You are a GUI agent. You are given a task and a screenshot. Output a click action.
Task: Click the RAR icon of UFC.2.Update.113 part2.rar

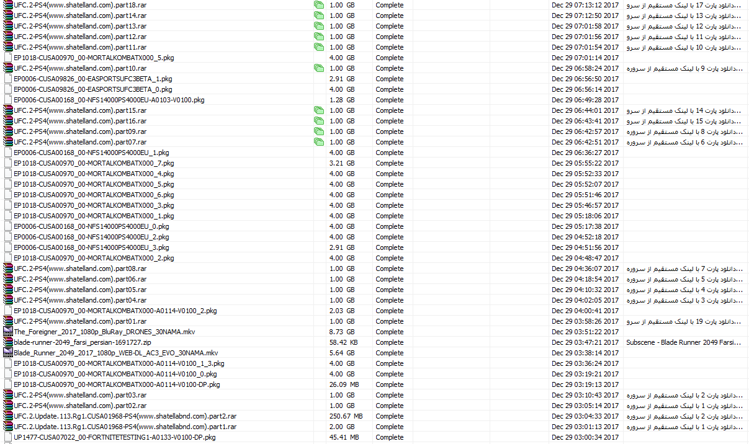pyautogui.click(x=8, y=416)
